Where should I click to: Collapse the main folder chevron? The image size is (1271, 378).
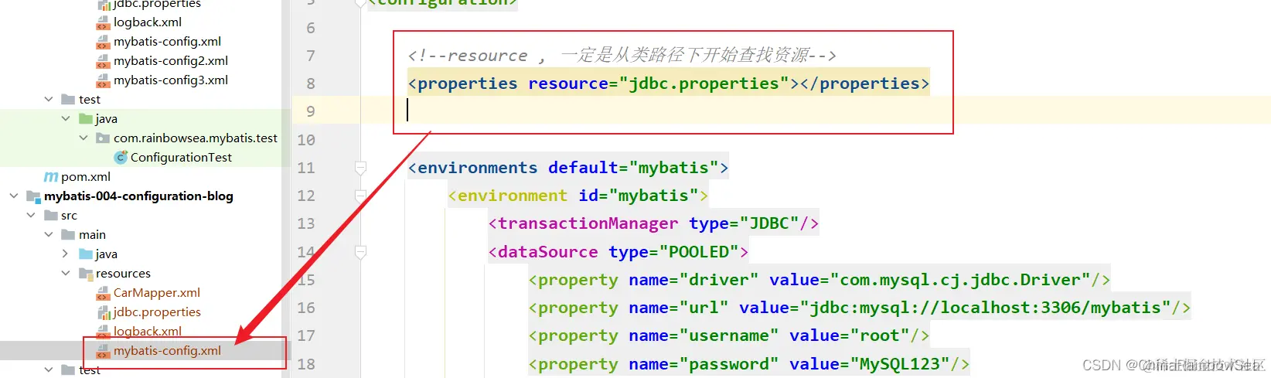point(49,235)
